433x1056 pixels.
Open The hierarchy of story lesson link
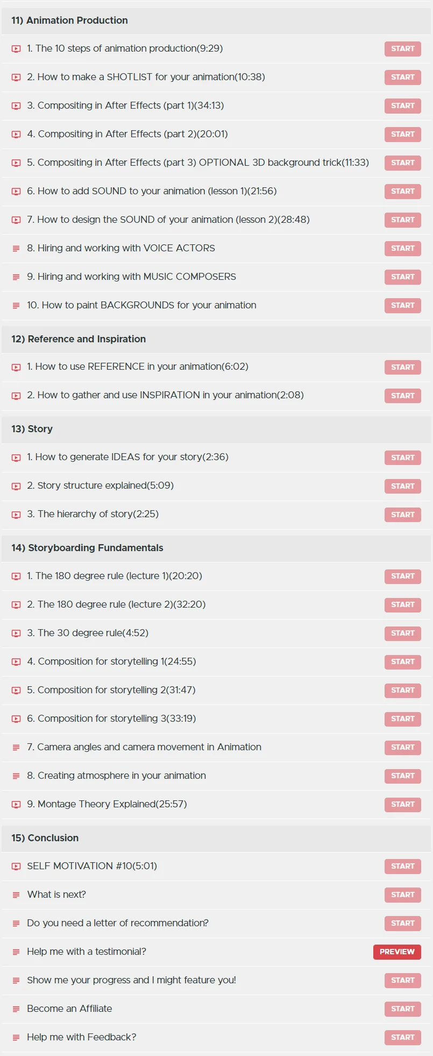(93, 514)
